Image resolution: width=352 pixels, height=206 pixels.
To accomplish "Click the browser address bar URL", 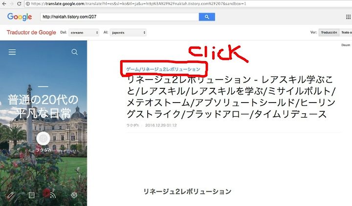I will pos(139,3).
